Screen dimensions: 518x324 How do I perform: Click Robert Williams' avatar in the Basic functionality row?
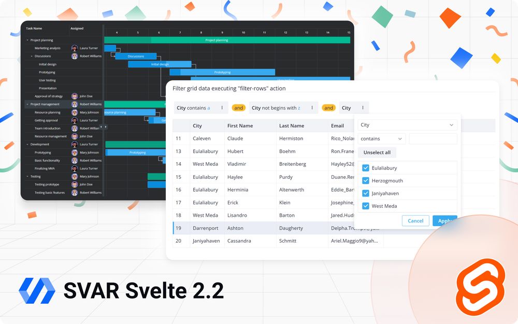[x=75, y=160]
